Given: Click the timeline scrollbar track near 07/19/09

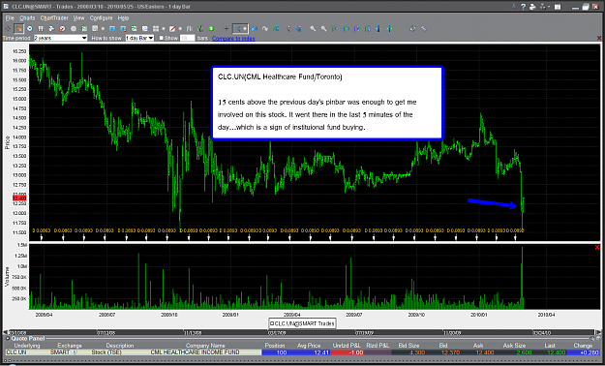Looking at the screenshot, I should pos(364,332).
